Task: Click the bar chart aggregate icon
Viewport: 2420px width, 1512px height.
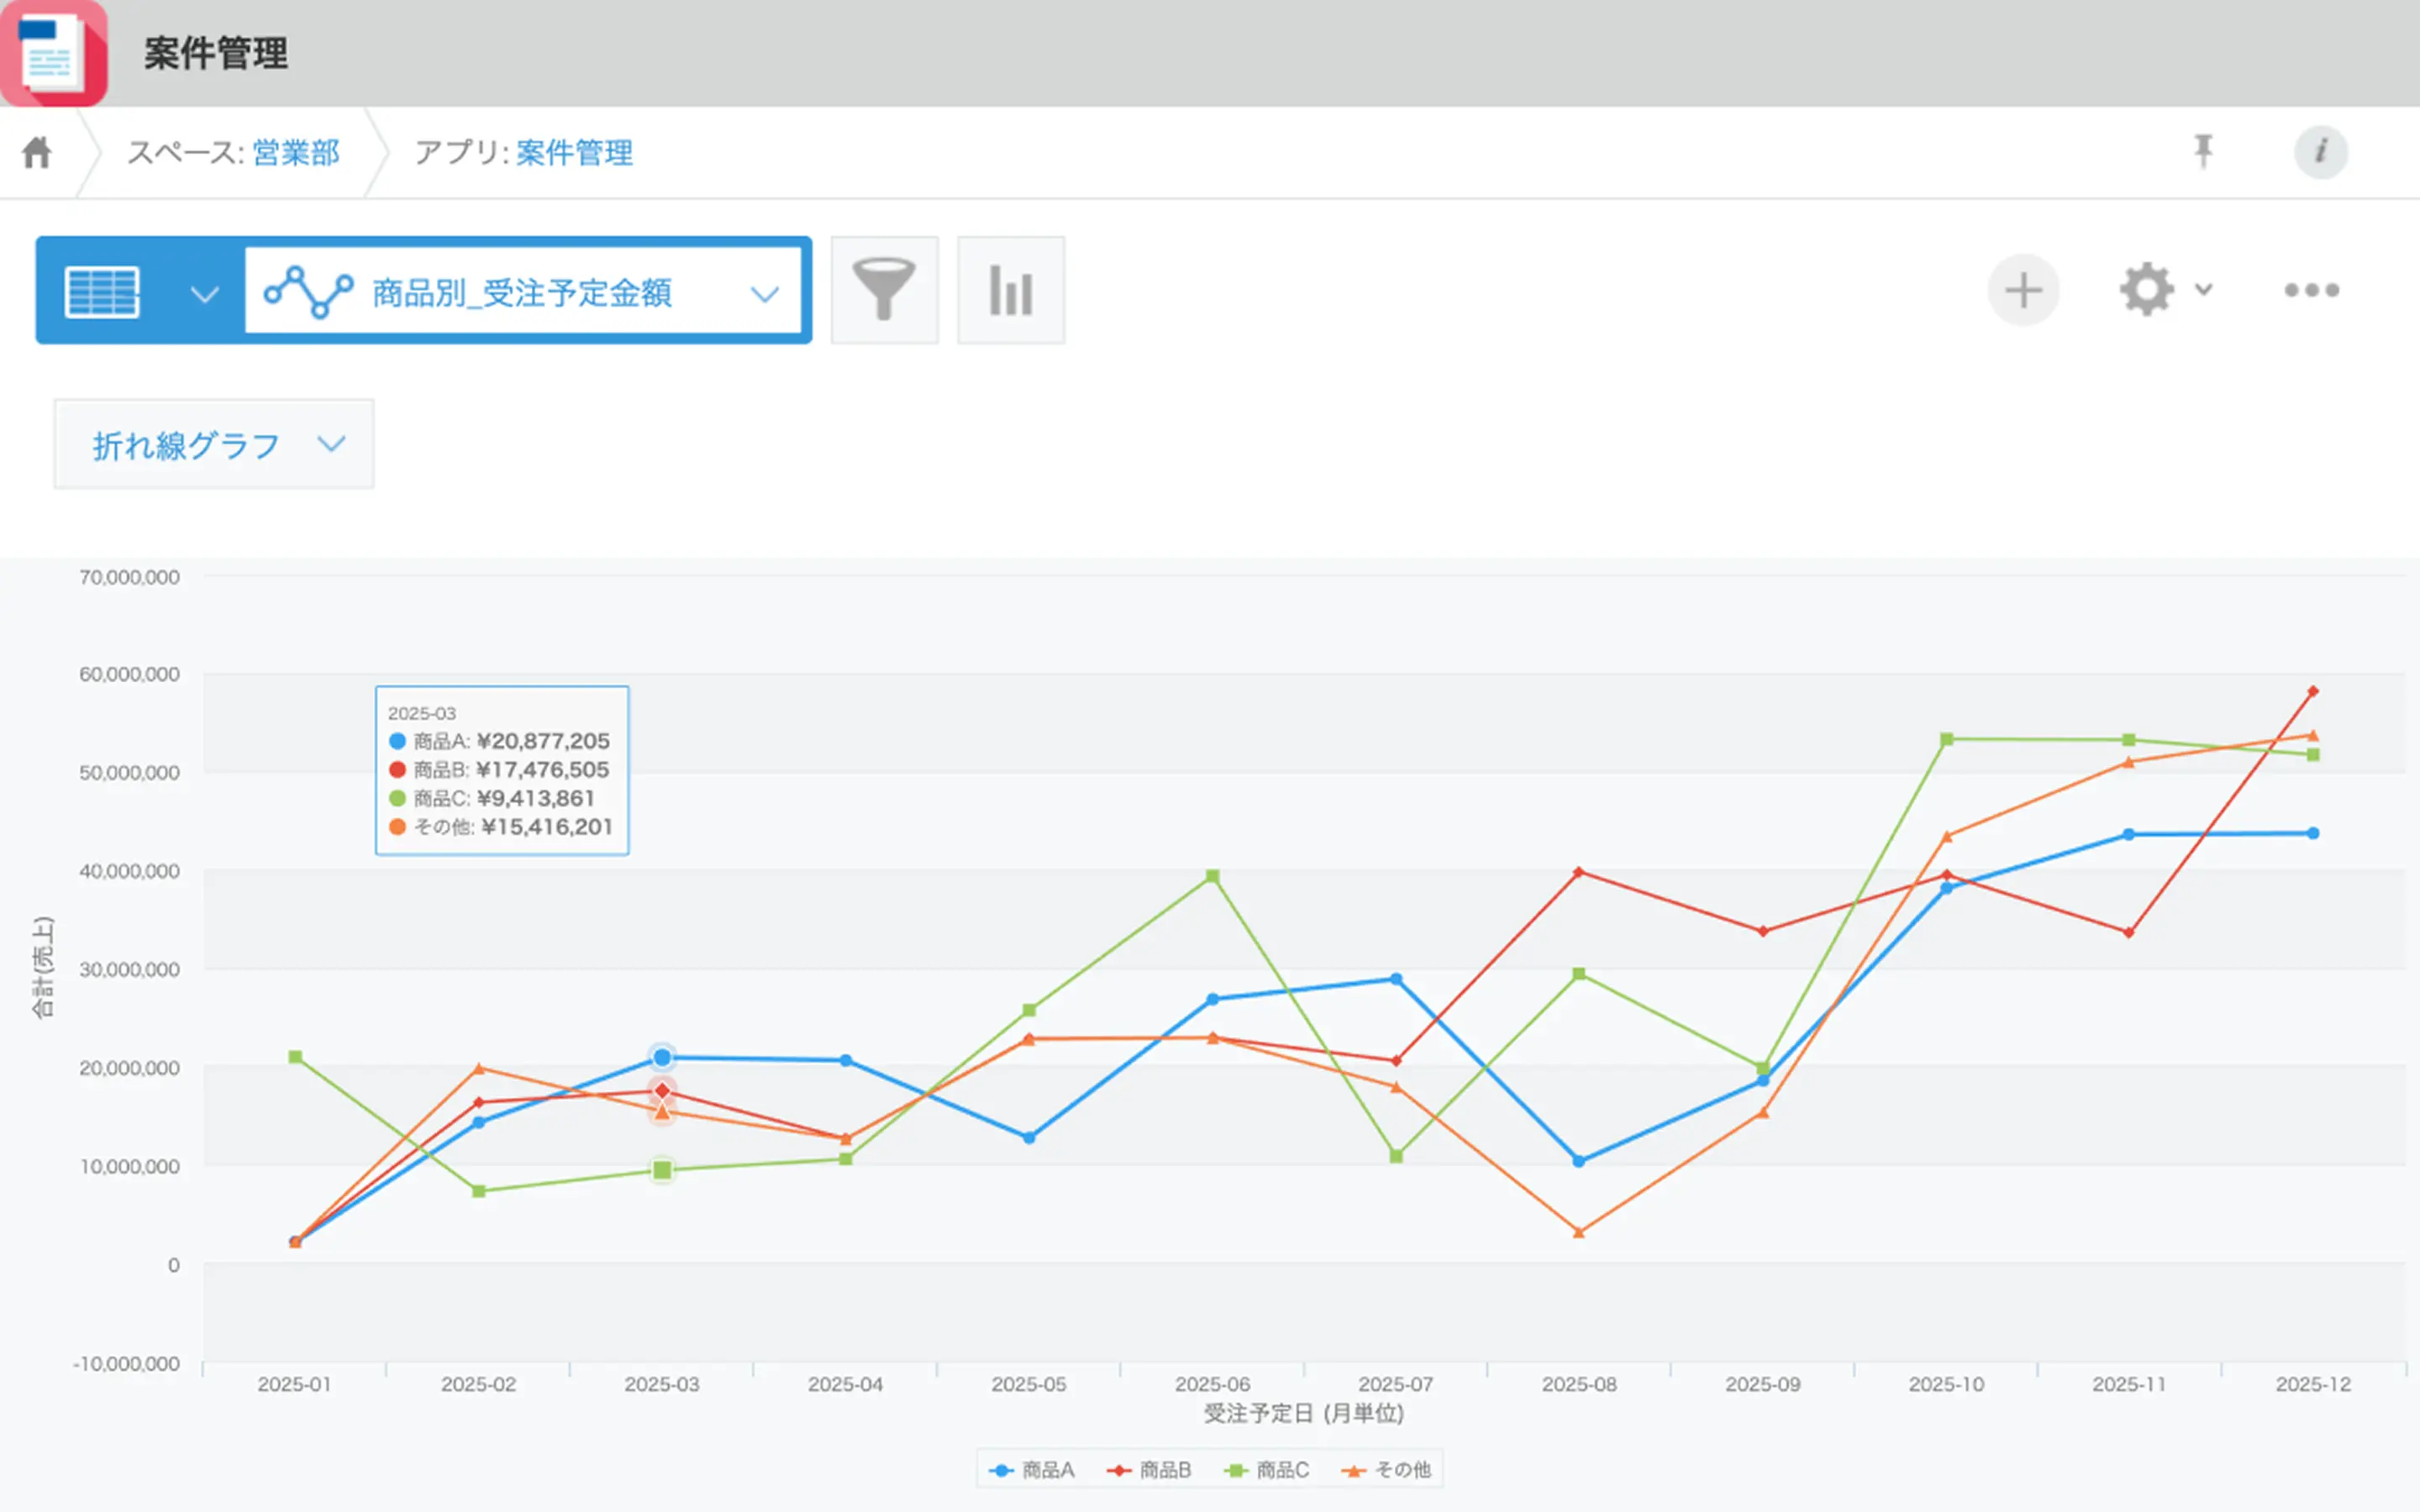Action: click(x=1010, y=290)
